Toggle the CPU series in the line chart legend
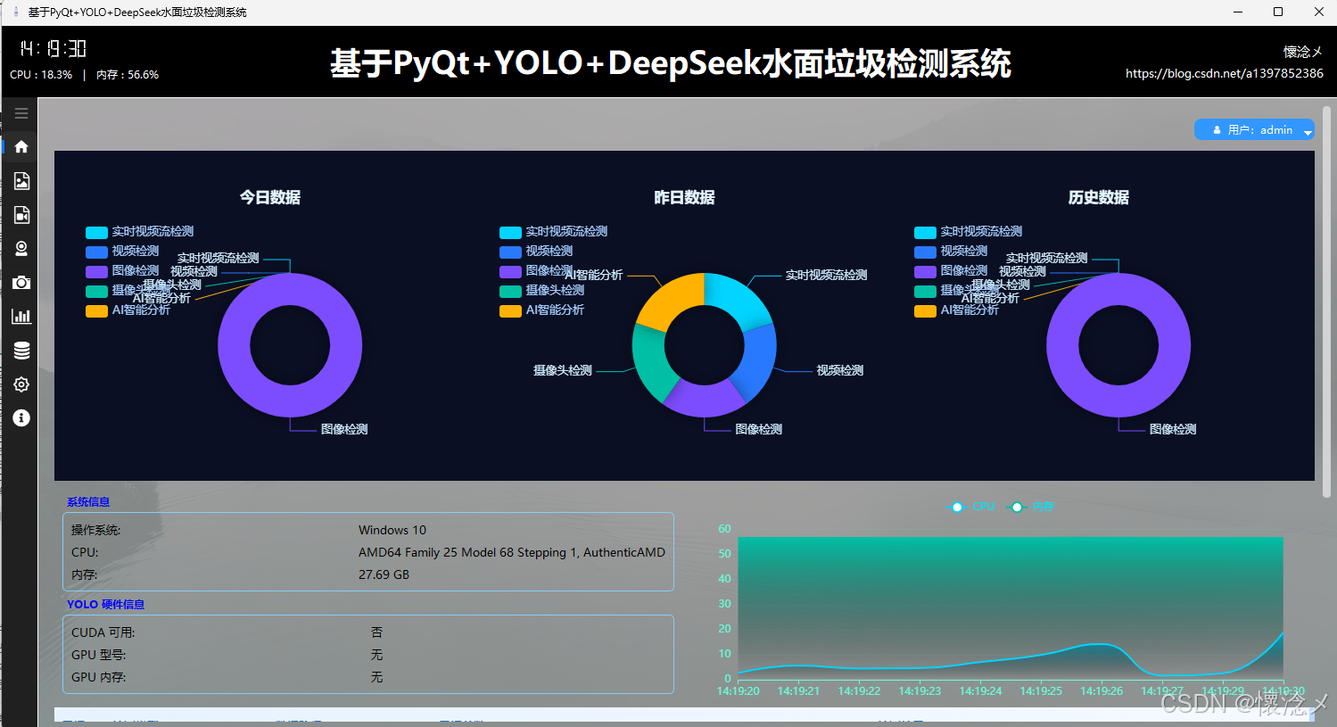 [970, 507]
